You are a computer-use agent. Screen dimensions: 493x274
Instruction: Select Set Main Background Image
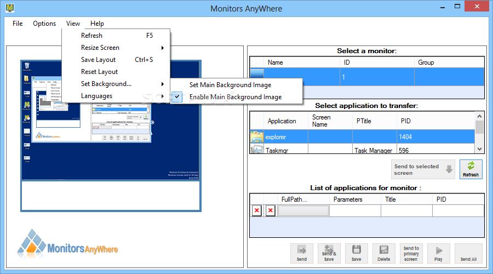(237, 85)
